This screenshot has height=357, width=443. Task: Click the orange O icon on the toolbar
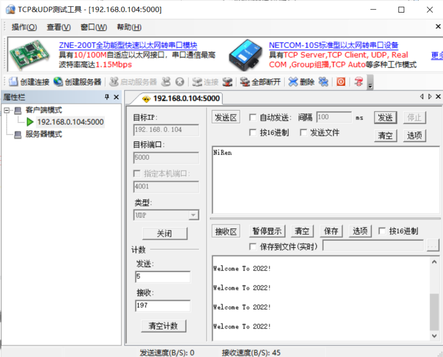340,82
